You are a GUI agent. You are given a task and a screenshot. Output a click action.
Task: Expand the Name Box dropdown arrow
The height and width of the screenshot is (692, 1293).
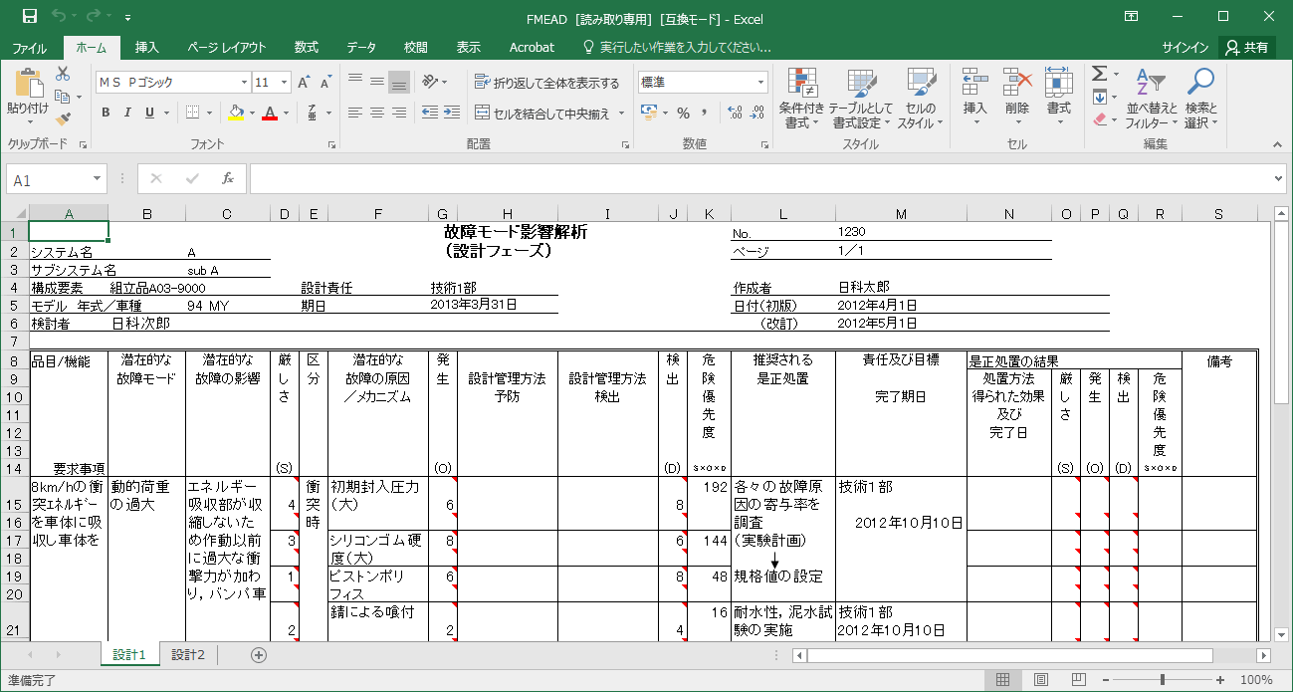[x=98, y=179]
